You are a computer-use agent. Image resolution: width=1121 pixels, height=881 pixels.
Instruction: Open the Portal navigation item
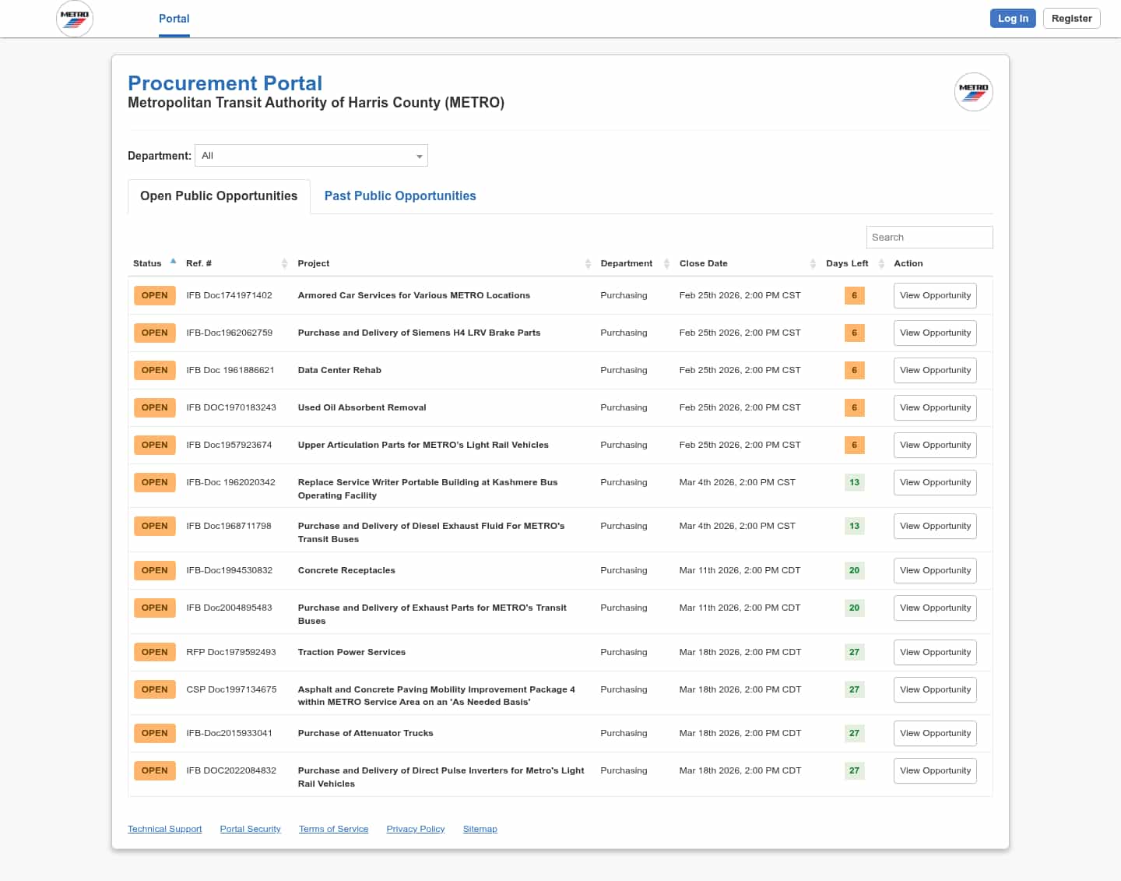[174, 19]
